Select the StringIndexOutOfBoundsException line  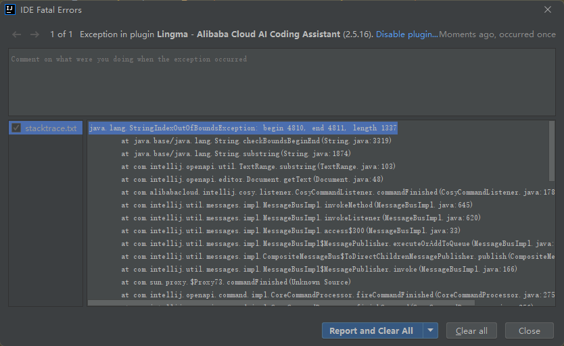click(x=243, y=128)
